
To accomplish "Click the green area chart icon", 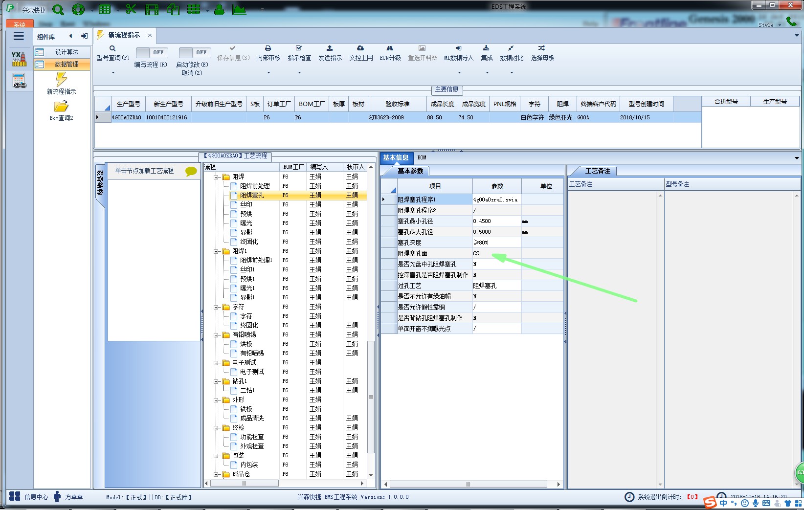I will [239, 9].
